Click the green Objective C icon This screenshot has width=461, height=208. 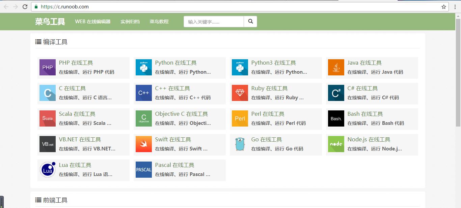(x=144, y=118)
